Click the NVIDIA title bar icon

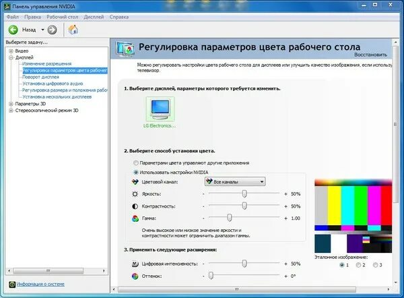coord(7,6)
